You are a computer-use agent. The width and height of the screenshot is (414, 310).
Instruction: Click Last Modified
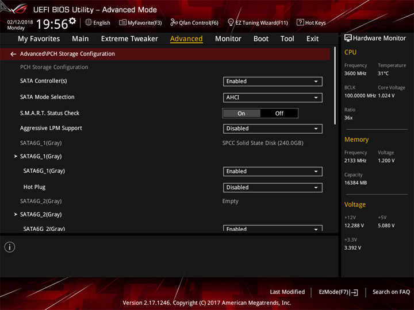pos(287,292)
